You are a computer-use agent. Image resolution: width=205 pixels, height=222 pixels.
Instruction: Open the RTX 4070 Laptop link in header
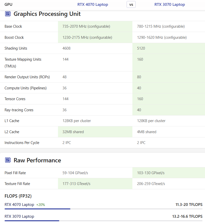click(93, 5)
